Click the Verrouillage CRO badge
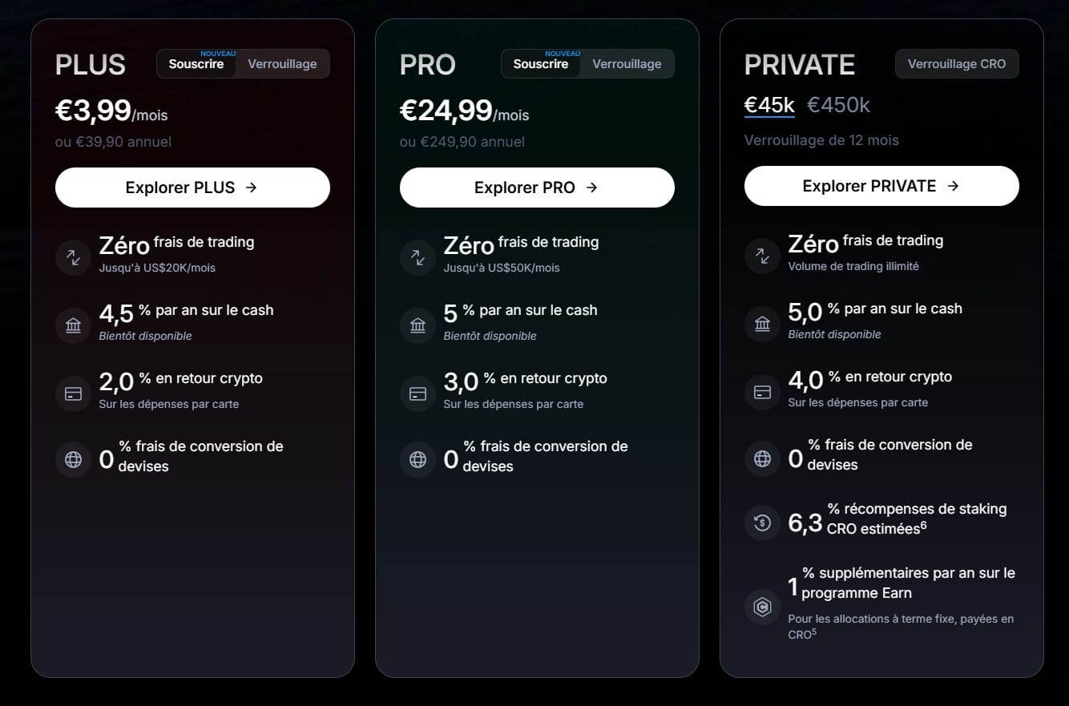This screenshot has width=1069, height=706. 957,64
